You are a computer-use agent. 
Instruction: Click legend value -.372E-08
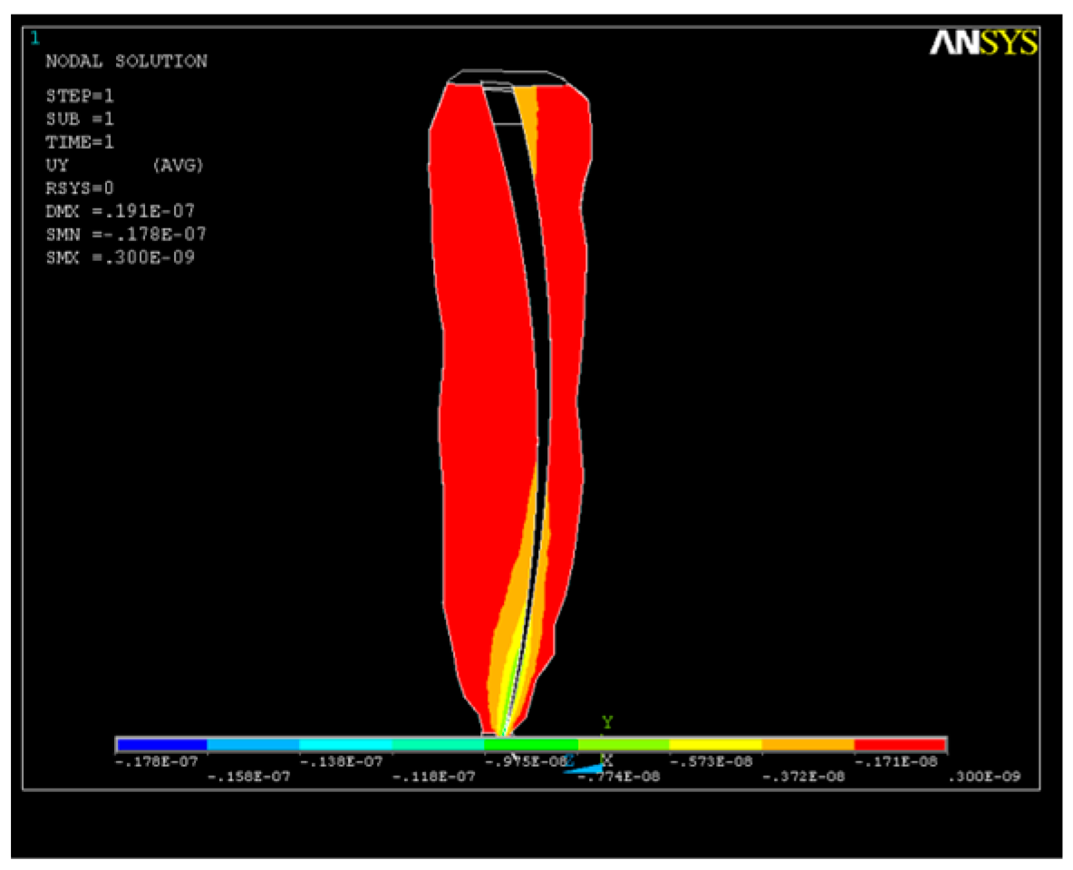[x=803, y=777]
